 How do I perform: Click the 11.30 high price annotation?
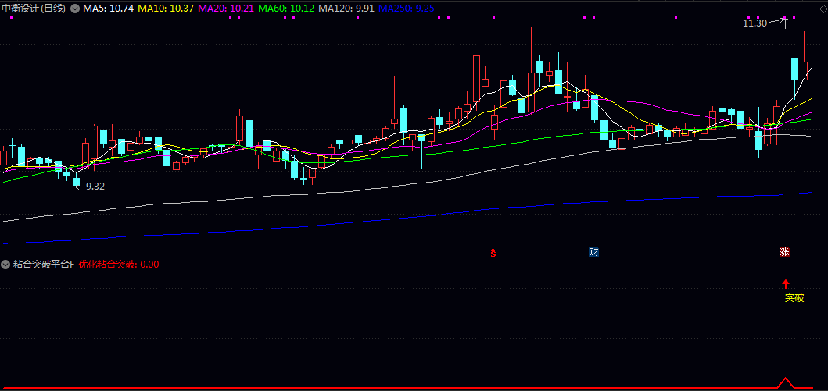point(755,23)
